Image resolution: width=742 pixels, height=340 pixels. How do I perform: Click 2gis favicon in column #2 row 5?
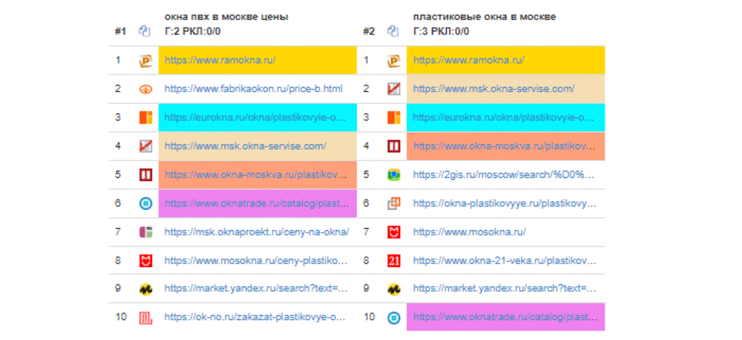[394, 174]
